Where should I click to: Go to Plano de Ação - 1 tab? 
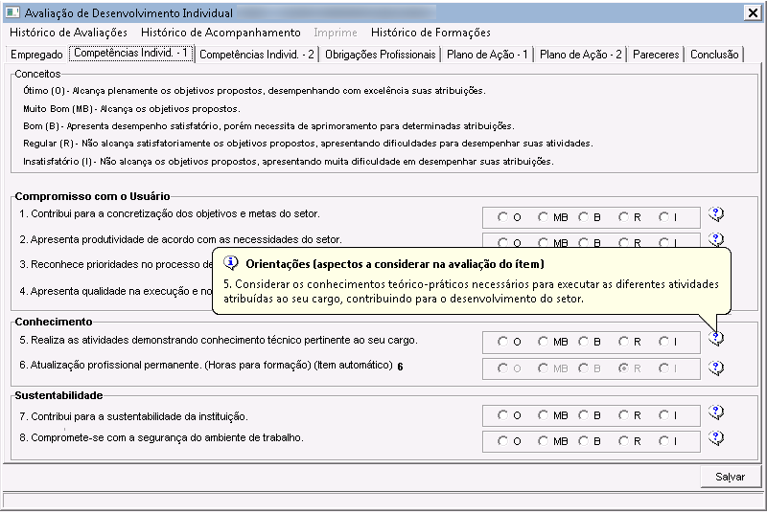(x=487, y=55)
